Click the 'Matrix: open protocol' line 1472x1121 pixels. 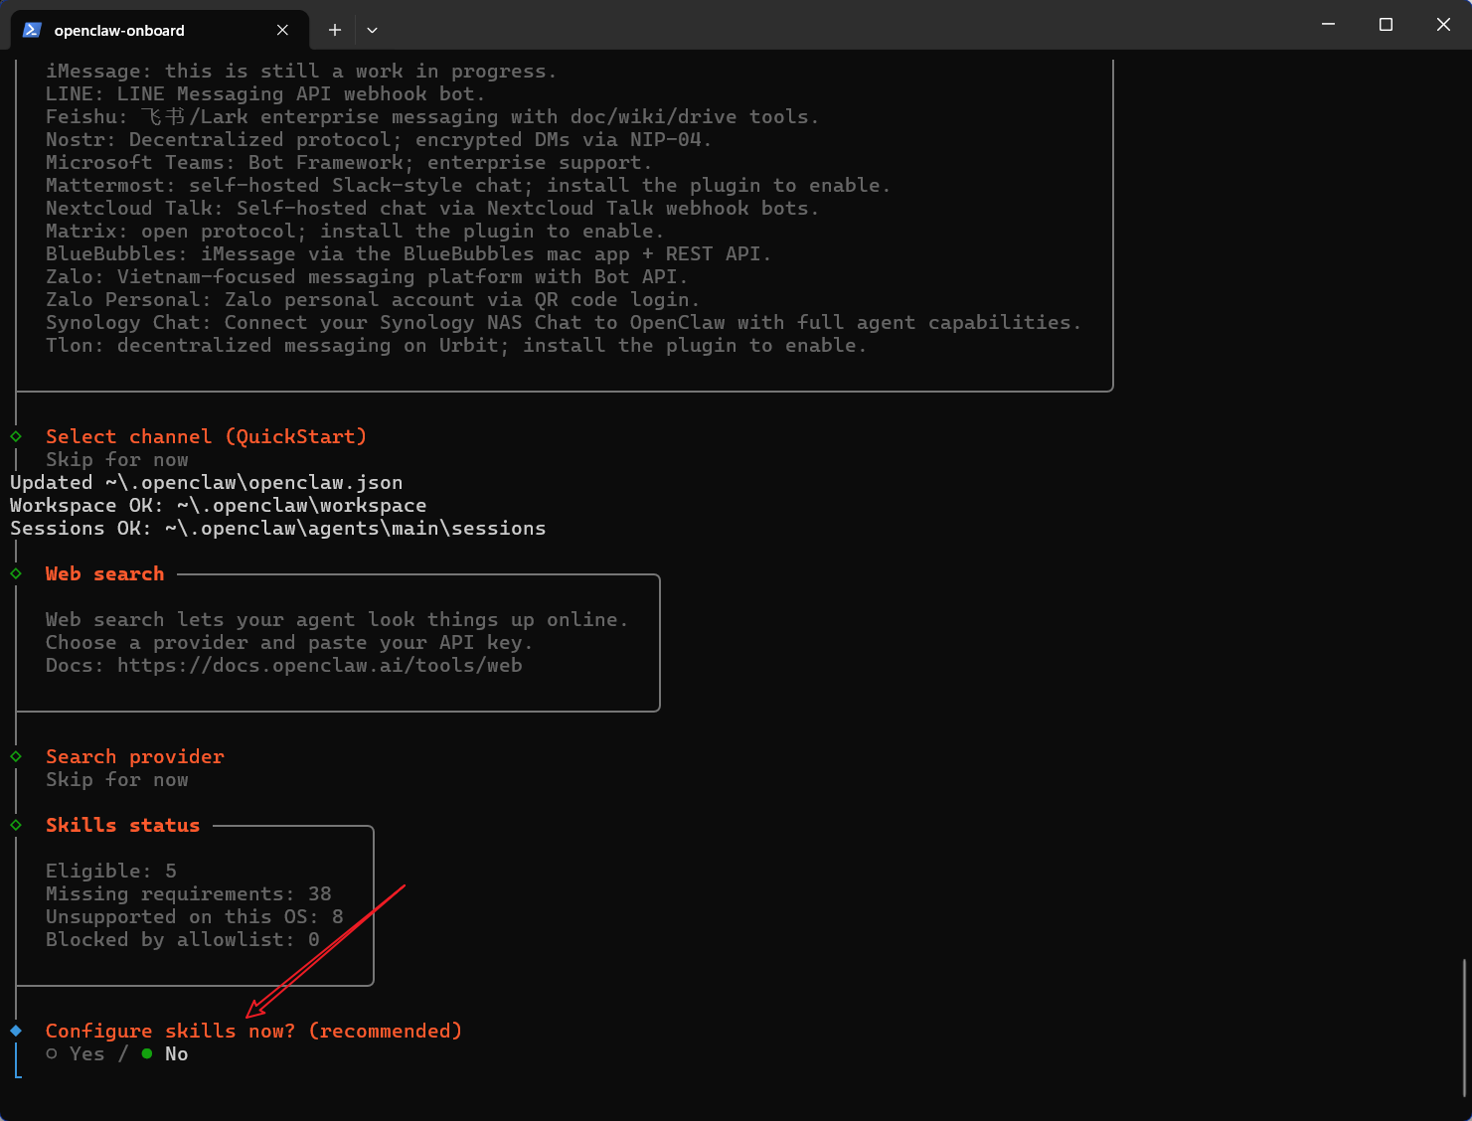tap(355, 232)
